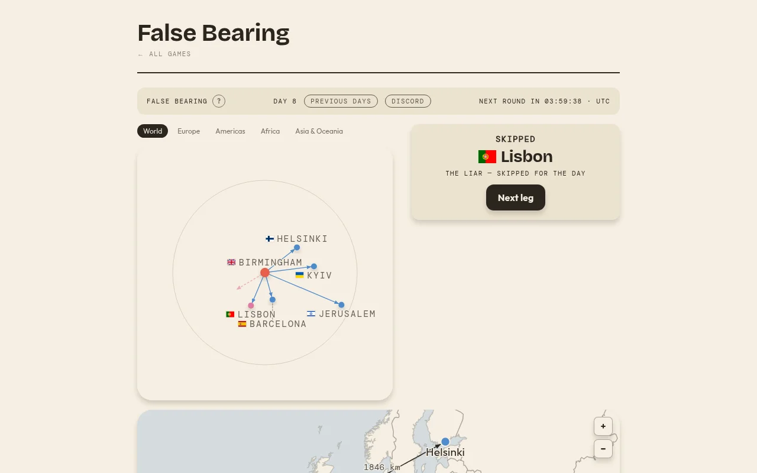The width and height of the screenshot is (757, 473).
Task: Click the UK flag next to Birmingham
Action: 231,262
